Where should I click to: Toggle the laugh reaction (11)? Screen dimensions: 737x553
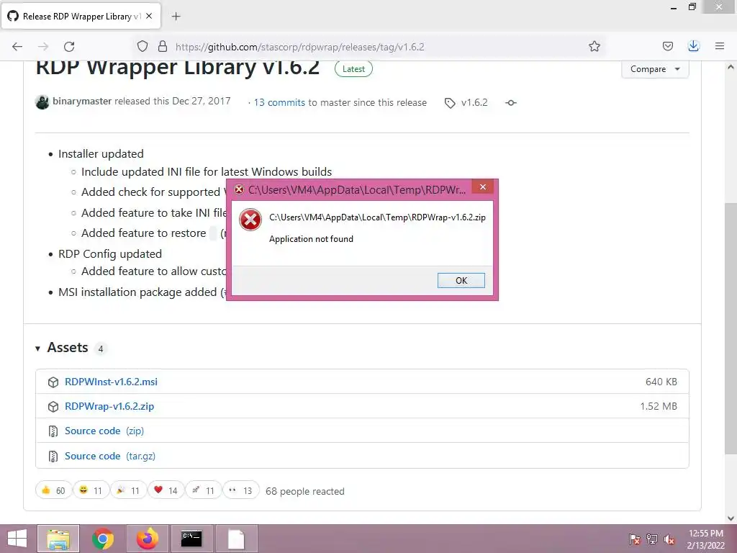[x=91, y=490]
